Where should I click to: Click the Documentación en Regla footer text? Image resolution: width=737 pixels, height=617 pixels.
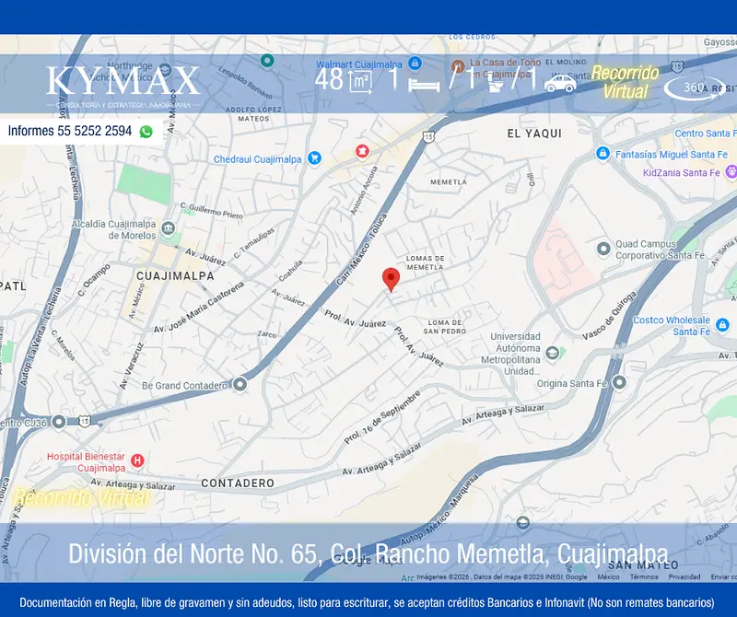pos(367,602)
